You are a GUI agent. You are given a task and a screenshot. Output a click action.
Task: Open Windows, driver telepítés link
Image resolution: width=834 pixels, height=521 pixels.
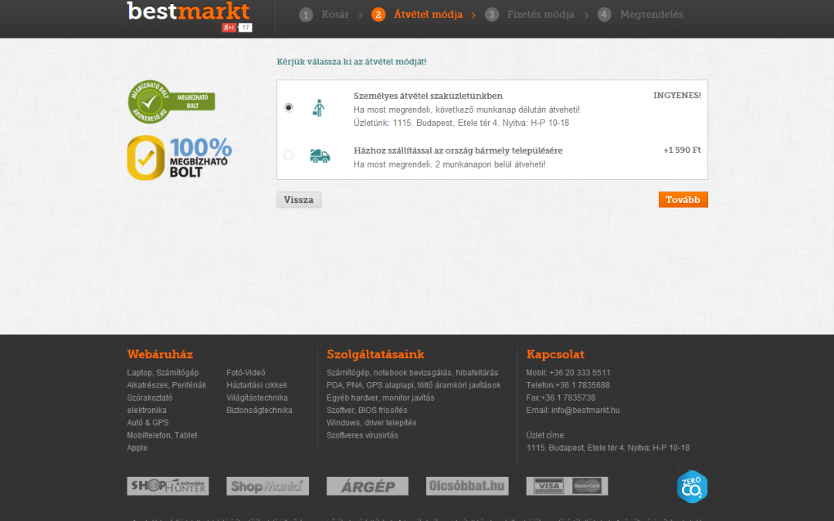click(371, 423)
